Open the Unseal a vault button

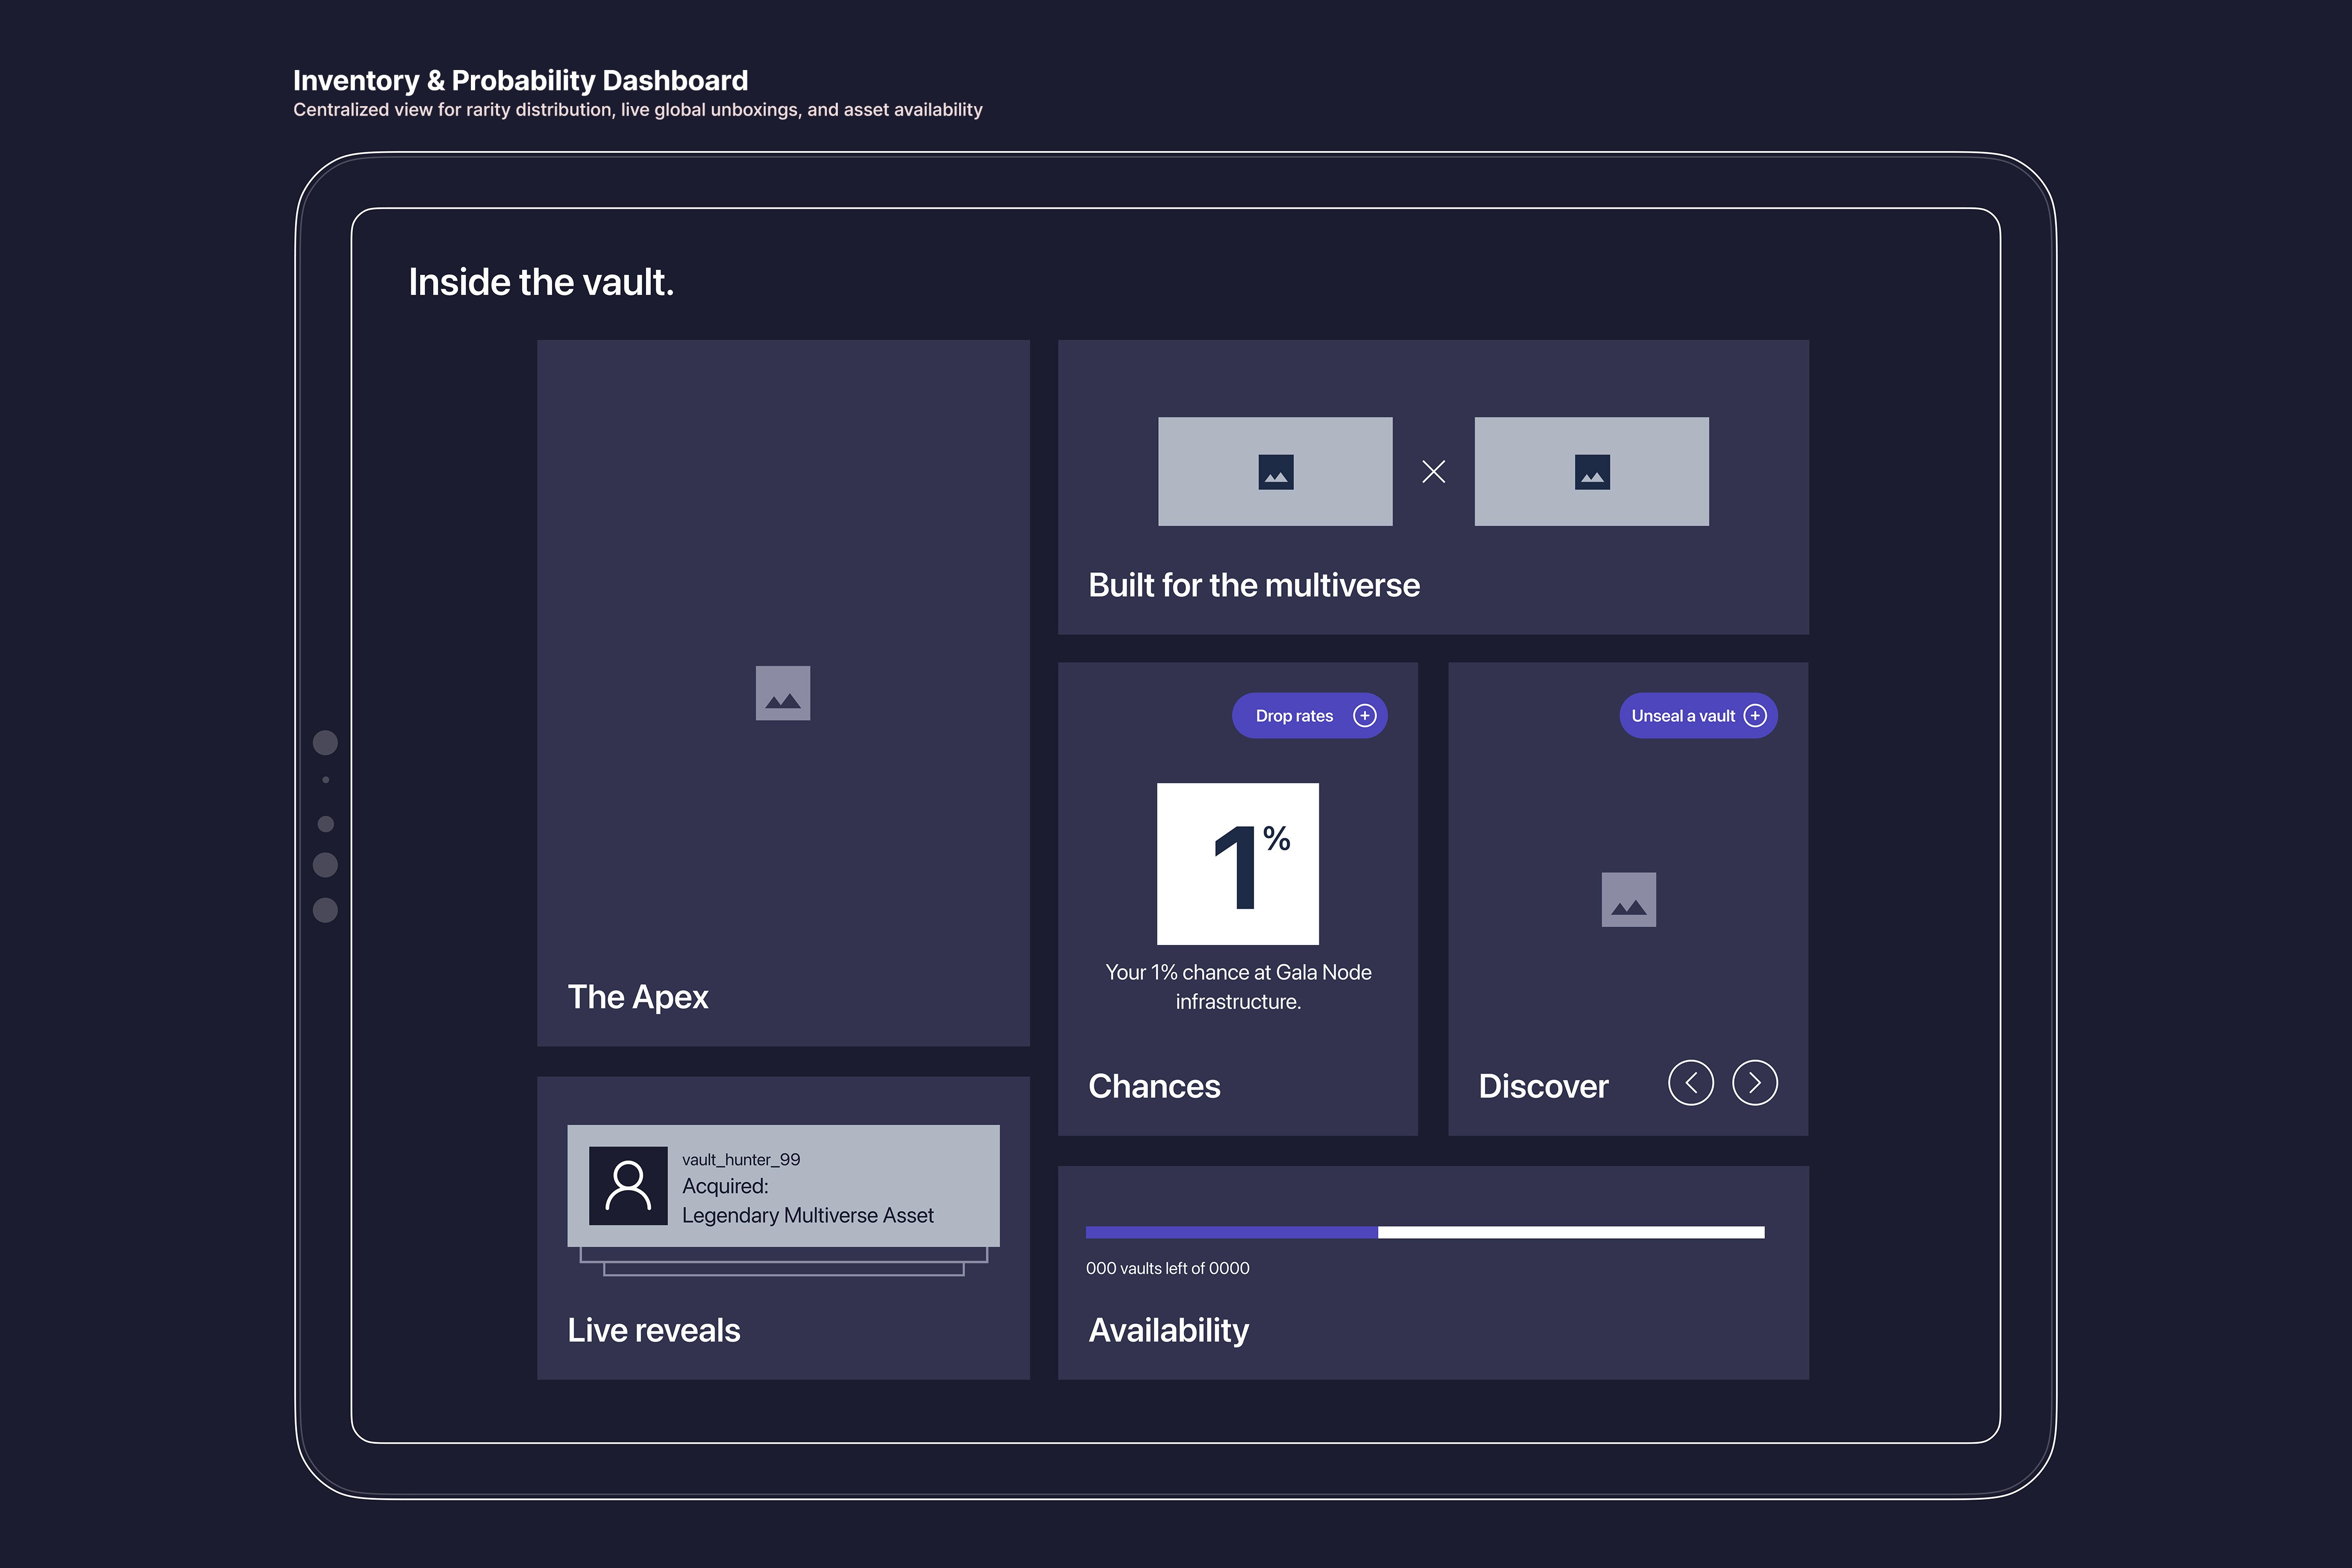1687,716
